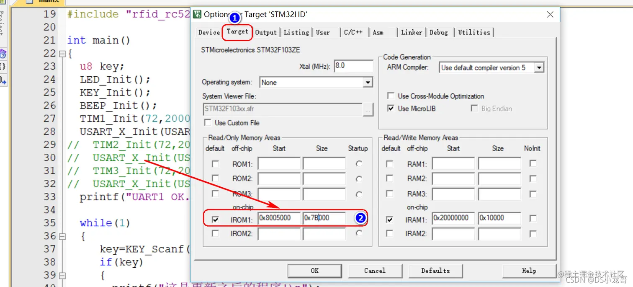Image resolution: width=633 pixels, height=287 pixels.
Task: Click the OK button
Action: pos(314,271)
